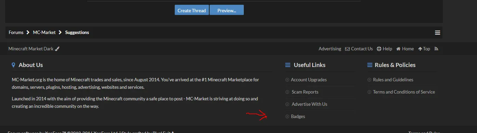Screen dimensions: 477x133
Task: Click the Scam Reports bullet icon
Action: 287,92
